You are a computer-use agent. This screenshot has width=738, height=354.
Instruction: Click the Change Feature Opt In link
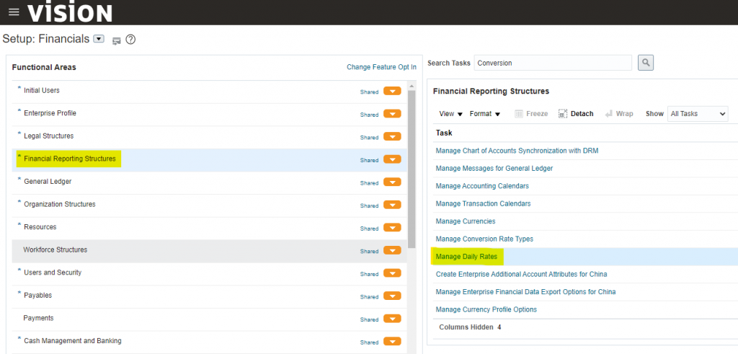point(381,67)
